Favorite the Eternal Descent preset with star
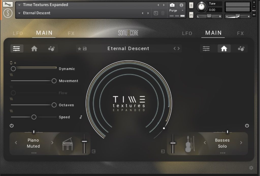Image resolution: width=260 pixels, height=176 pixels. [x=79, y=49]
